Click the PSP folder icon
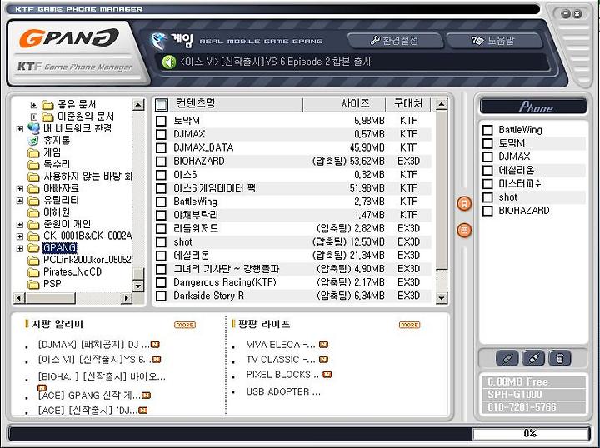This screenshot has height=448, width=600. pyautogui.click(x=33, y=284)
